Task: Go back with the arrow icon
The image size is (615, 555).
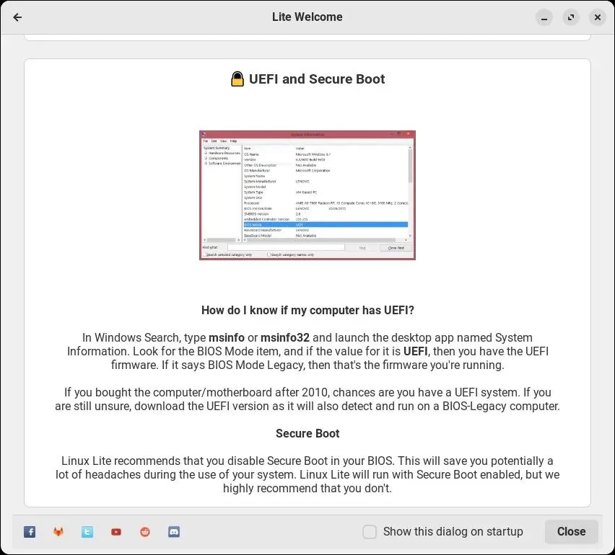Action: (x=17, y=17)
